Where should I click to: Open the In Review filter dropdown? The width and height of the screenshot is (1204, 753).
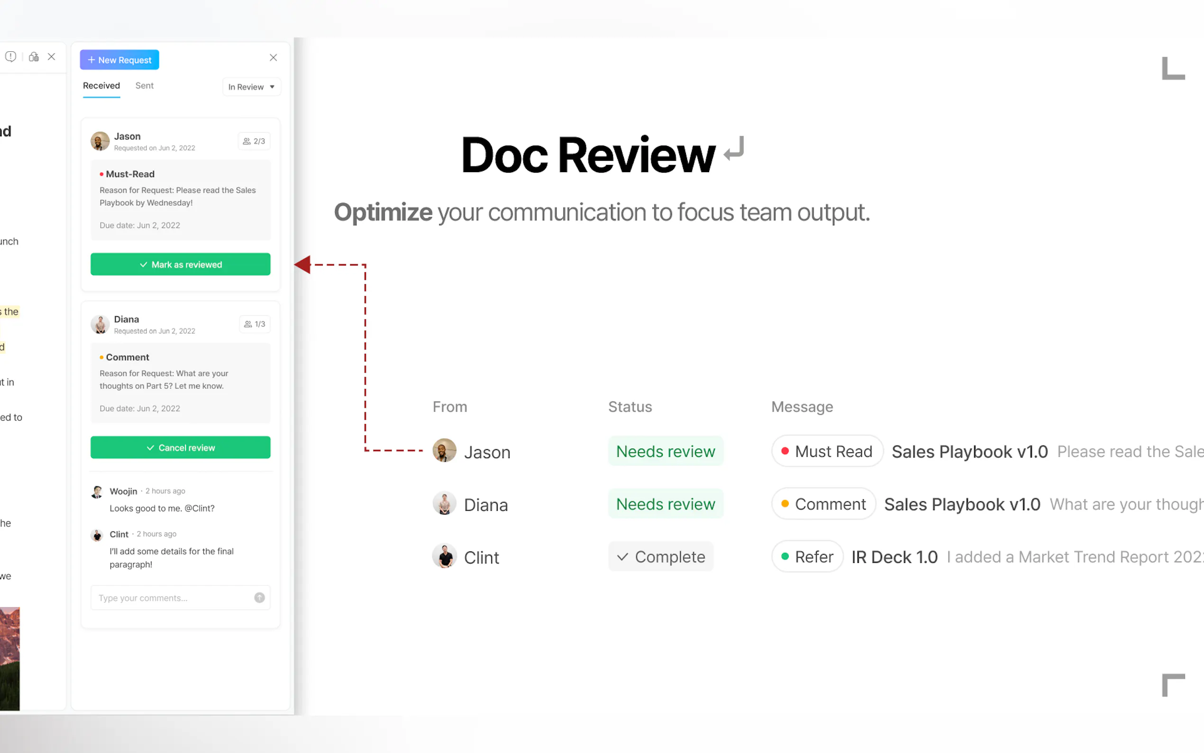point(251,87)
